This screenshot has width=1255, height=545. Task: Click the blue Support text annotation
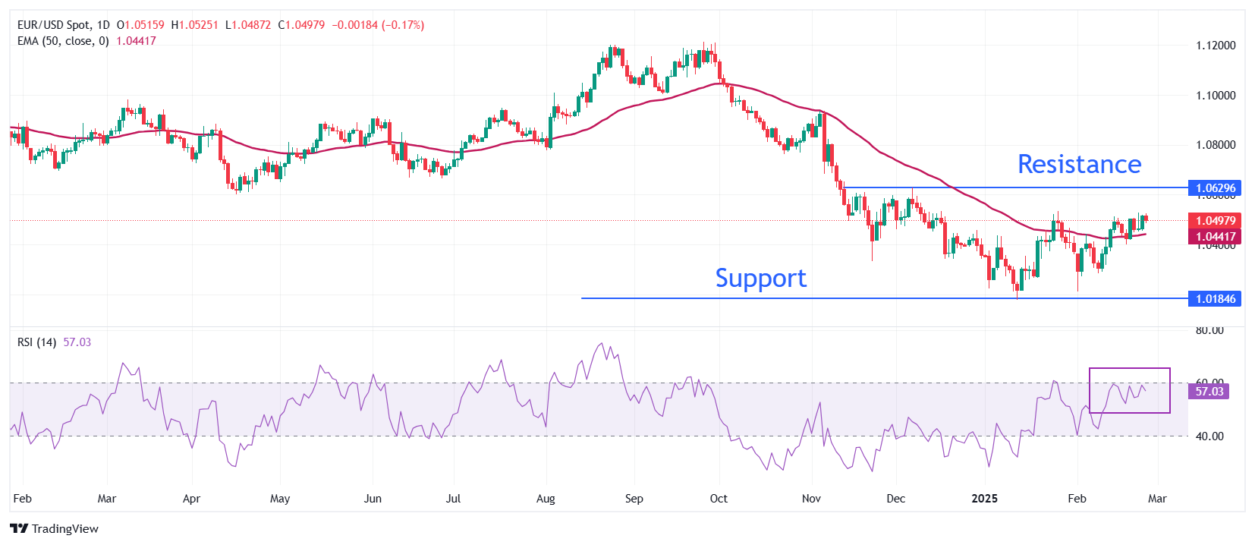pyautogui.click(x=760, y=278)
